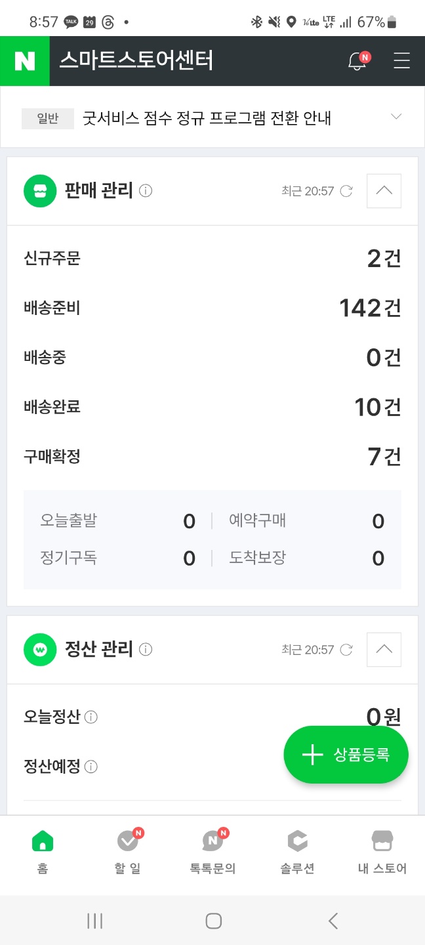Viewport: 425px width, 945px height.
Task: Refresh the 판매 관리 data
Action: click(346, 191)
